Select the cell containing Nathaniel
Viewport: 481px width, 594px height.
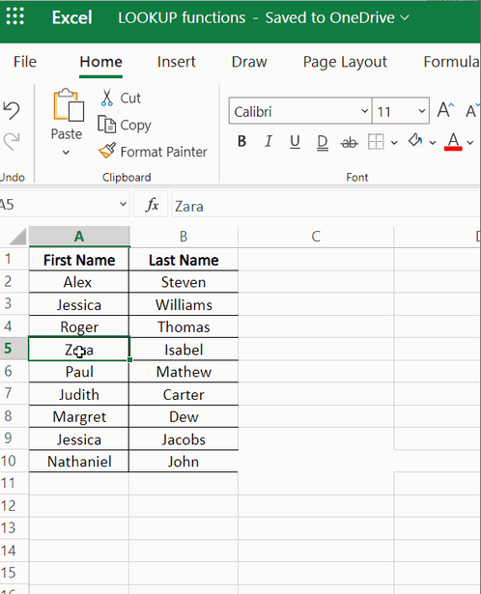pos(79,461)
